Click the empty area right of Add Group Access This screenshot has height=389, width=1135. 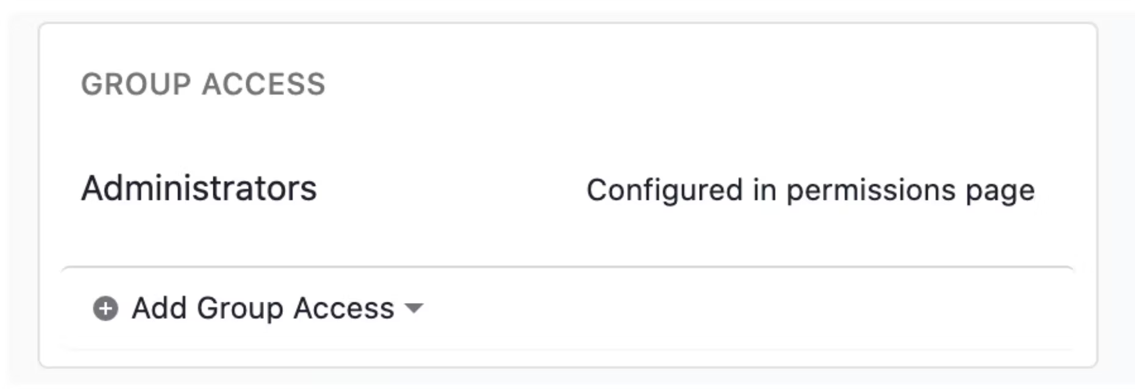tap(750, 309)
